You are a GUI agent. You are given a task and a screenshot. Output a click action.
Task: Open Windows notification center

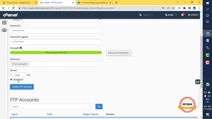pyautogui.click(x=208, y=115)
